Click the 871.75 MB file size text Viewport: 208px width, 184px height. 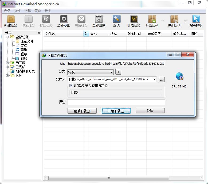[x=179, y=86]
